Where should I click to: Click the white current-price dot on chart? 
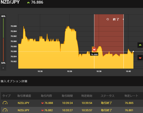(133, 51)
